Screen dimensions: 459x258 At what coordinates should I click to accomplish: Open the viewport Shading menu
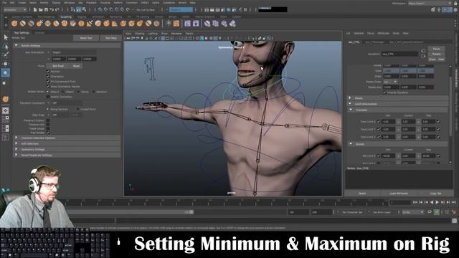click(139, 34)
